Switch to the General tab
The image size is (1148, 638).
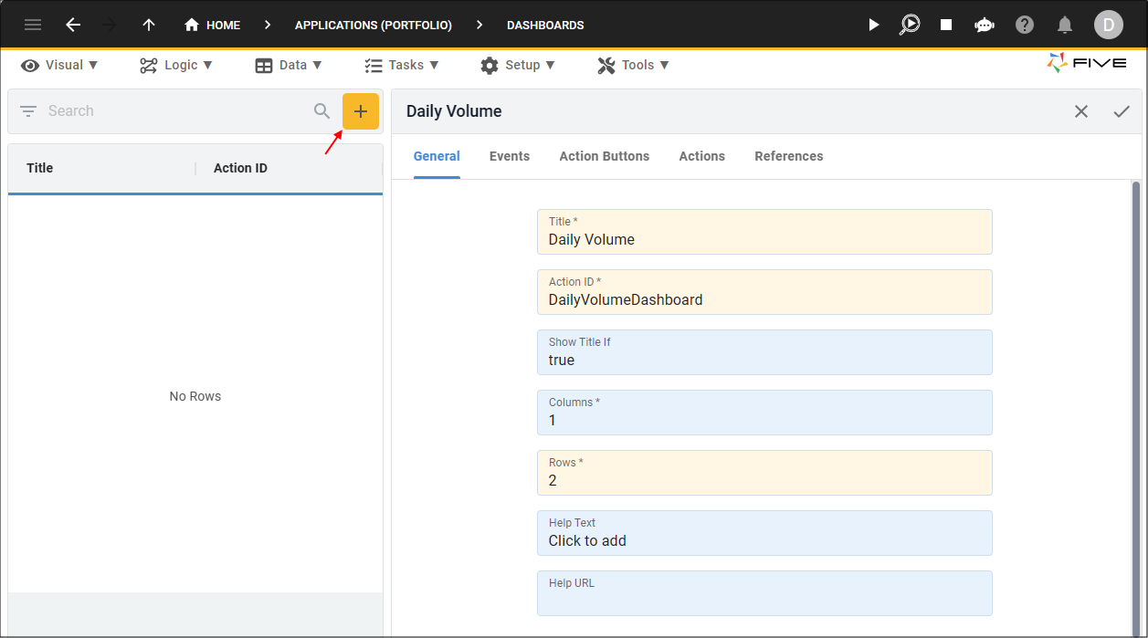click(437, 156)
